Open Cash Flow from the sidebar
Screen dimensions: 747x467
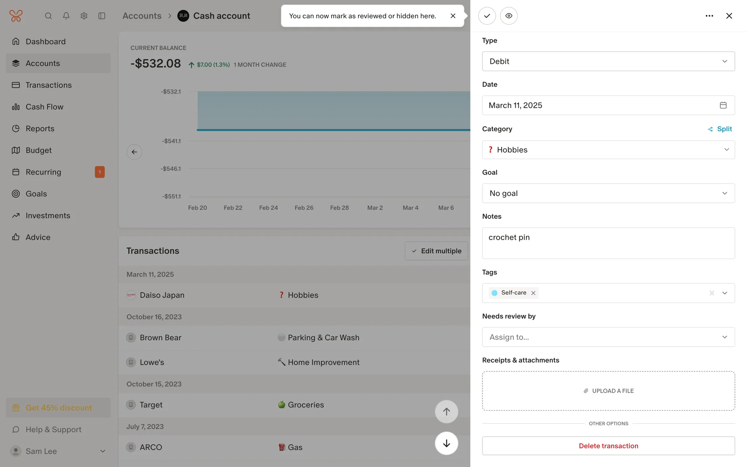(x=44, y=107)
